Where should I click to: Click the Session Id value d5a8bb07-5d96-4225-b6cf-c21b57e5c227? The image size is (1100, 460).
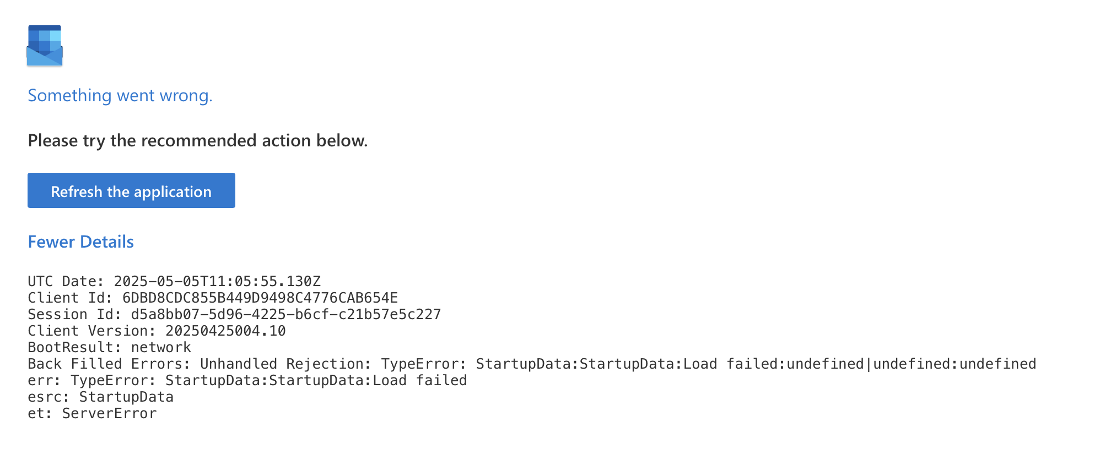pyautogui.click(x=286, y=314)
